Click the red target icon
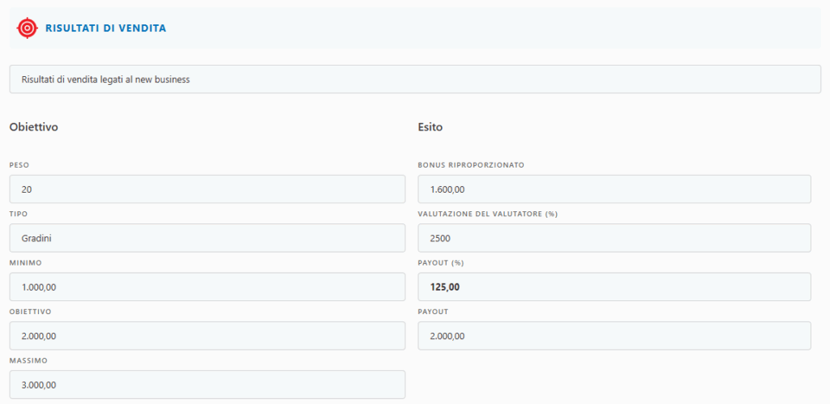 [28, 28]
